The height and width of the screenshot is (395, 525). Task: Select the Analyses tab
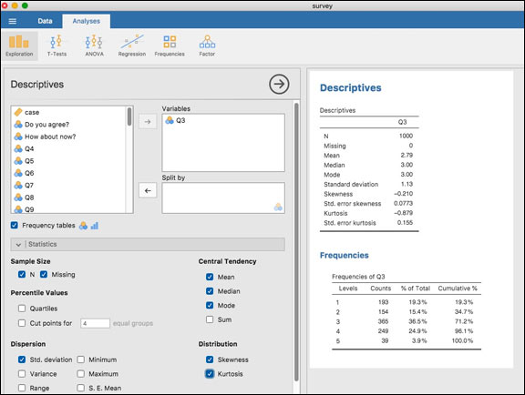87,21
